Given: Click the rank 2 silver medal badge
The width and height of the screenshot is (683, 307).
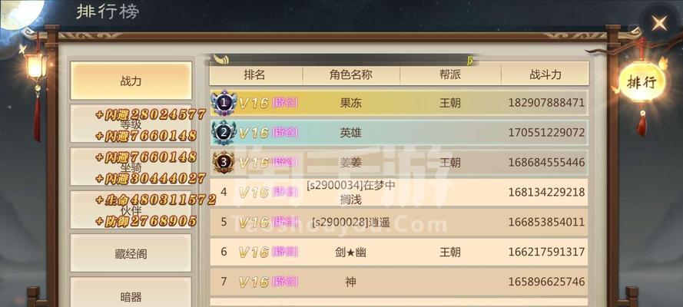Looking at the screenshot, I should [224, 133].
